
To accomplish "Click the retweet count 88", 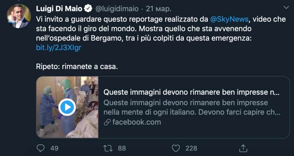I will [x=122, y=148].
